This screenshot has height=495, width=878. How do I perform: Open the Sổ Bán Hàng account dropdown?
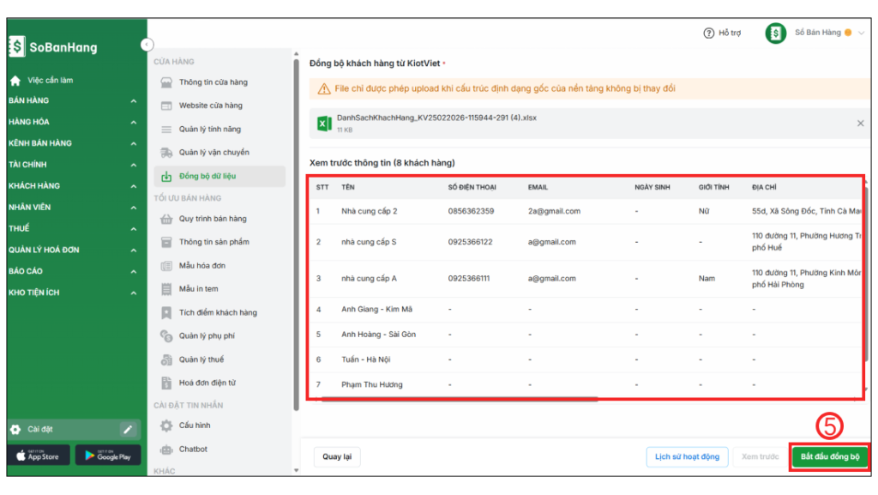tap(861, 33)
